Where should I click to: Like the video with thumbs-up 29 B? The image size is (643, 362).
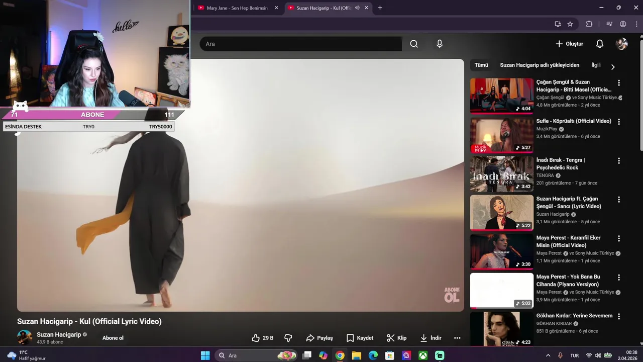262,338
